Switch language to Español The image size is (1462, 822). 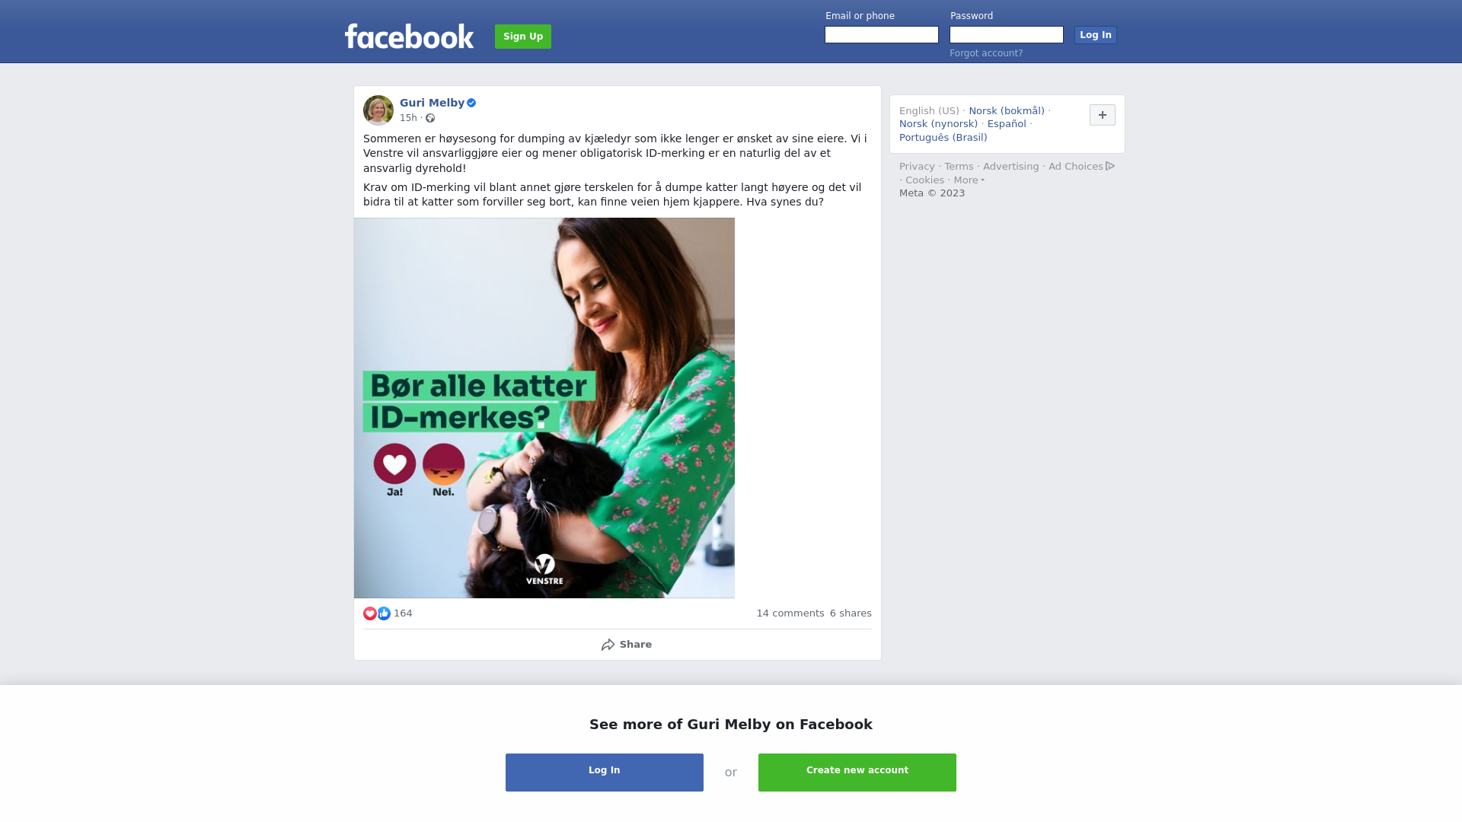coord(1007,124)
